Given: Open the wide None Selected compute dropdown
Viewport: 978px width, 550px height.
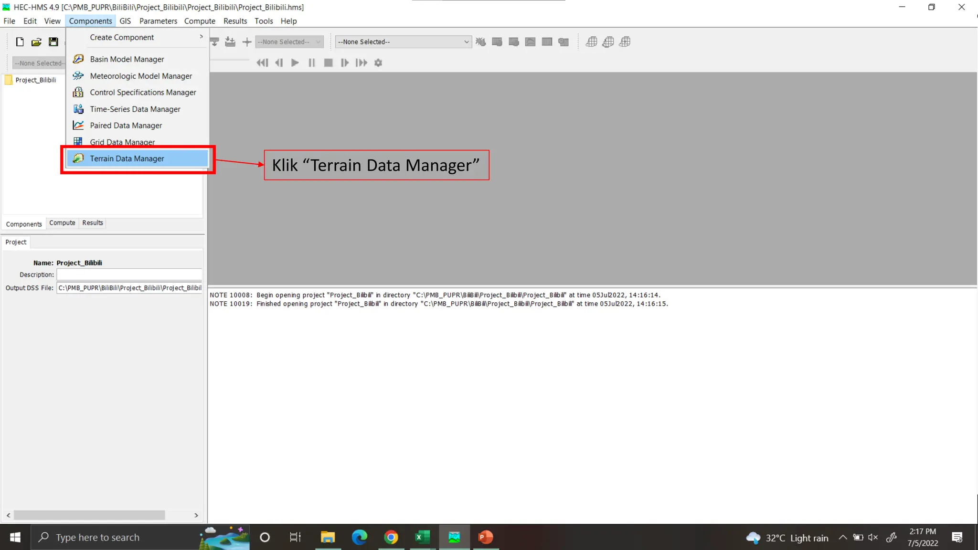Looking at the screenshot, I should pyautogui.click(x=403, y=42).
